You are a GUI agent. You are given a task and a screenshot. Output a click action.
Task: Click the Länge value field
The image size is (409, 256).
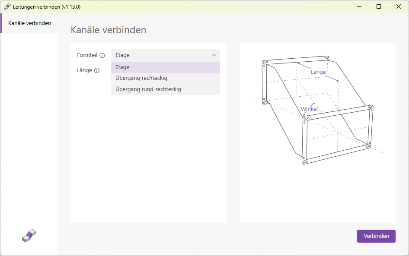pyautogui.click(x=166, y=70)
